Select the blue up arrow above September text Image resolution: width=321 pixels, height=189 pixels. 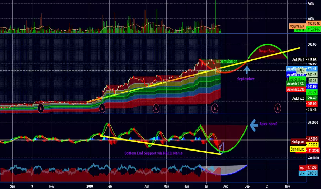tap(247, 70)
